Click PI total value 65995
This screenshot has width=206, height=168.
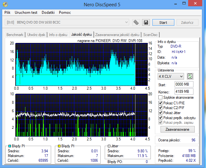[43, 160]
